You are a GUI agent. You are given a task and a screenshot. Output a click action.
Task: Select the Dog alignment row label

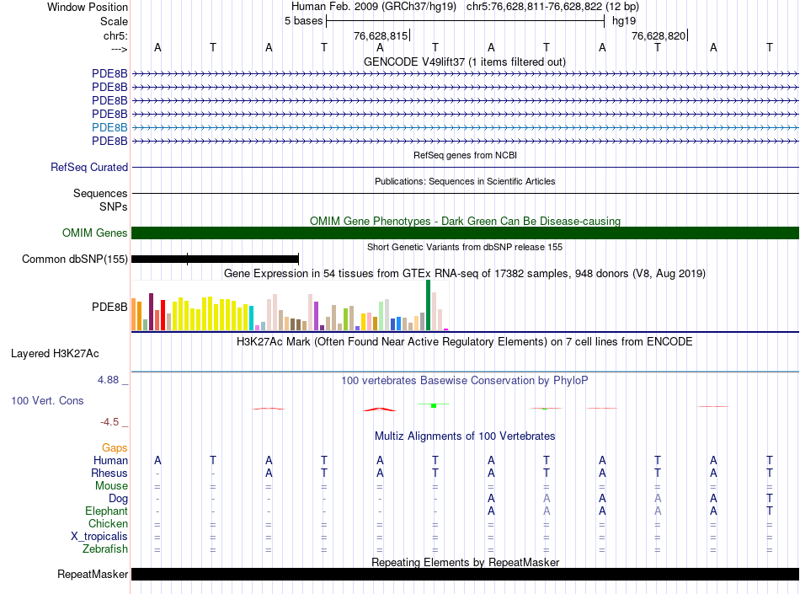(x=118, y=499)
